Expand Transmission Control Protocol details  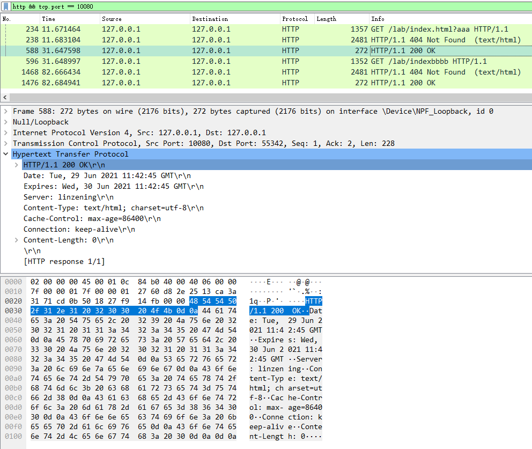pos(6,143)
